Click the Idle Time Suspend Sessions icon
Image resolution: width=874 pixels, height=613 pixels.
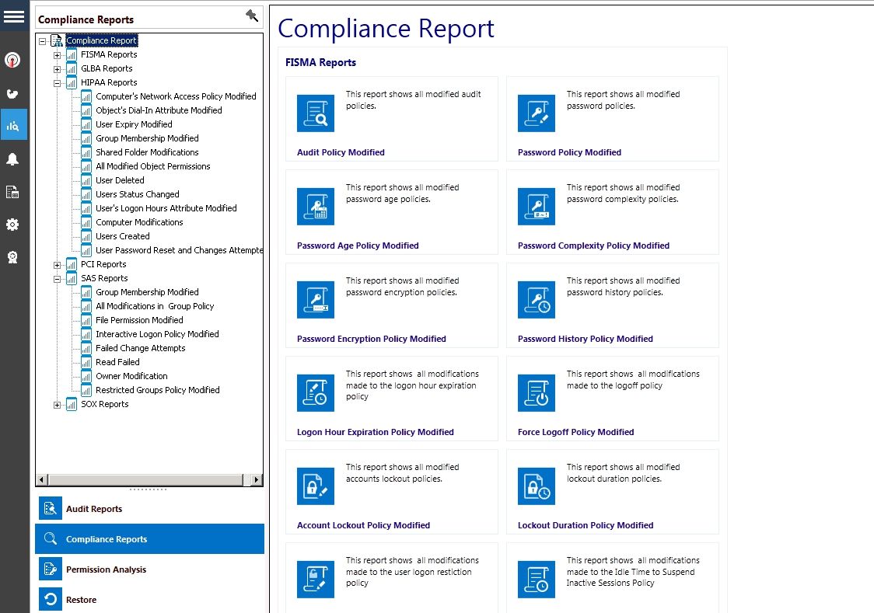coord(537,580)
